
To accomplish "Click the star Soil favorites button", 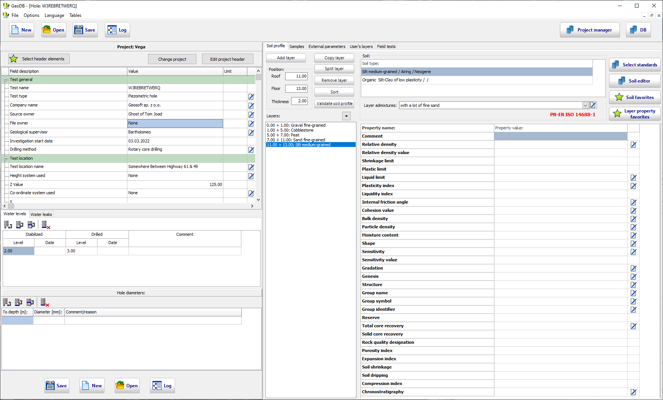I will [635, 97].
